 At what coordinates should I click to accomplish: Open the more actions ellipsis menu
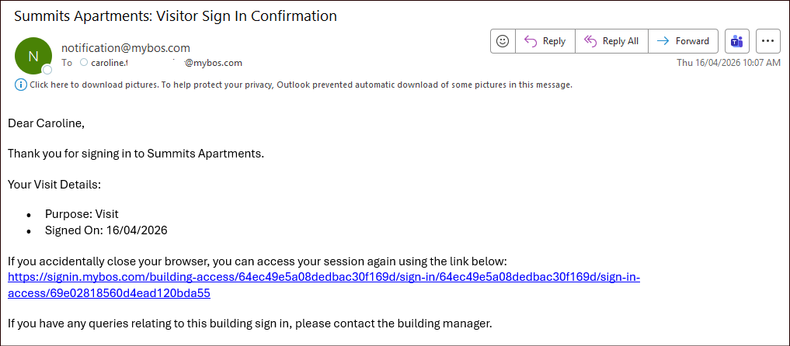click(x=767, y=41)
